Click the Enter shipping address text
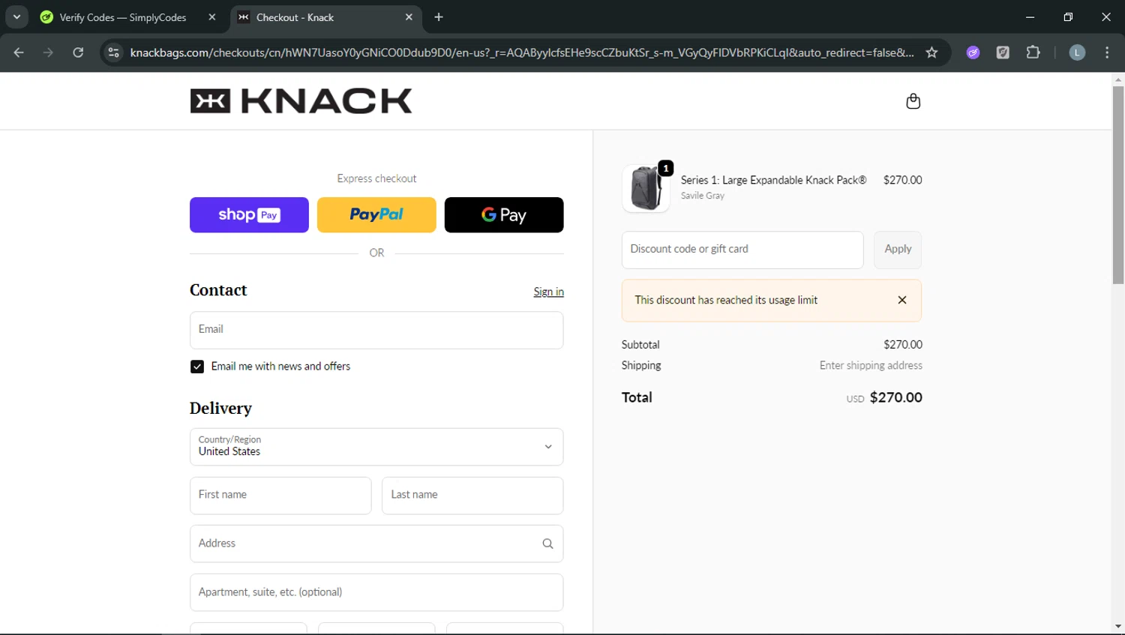This screenshot has width=1125, height=635. click(871, 365)
